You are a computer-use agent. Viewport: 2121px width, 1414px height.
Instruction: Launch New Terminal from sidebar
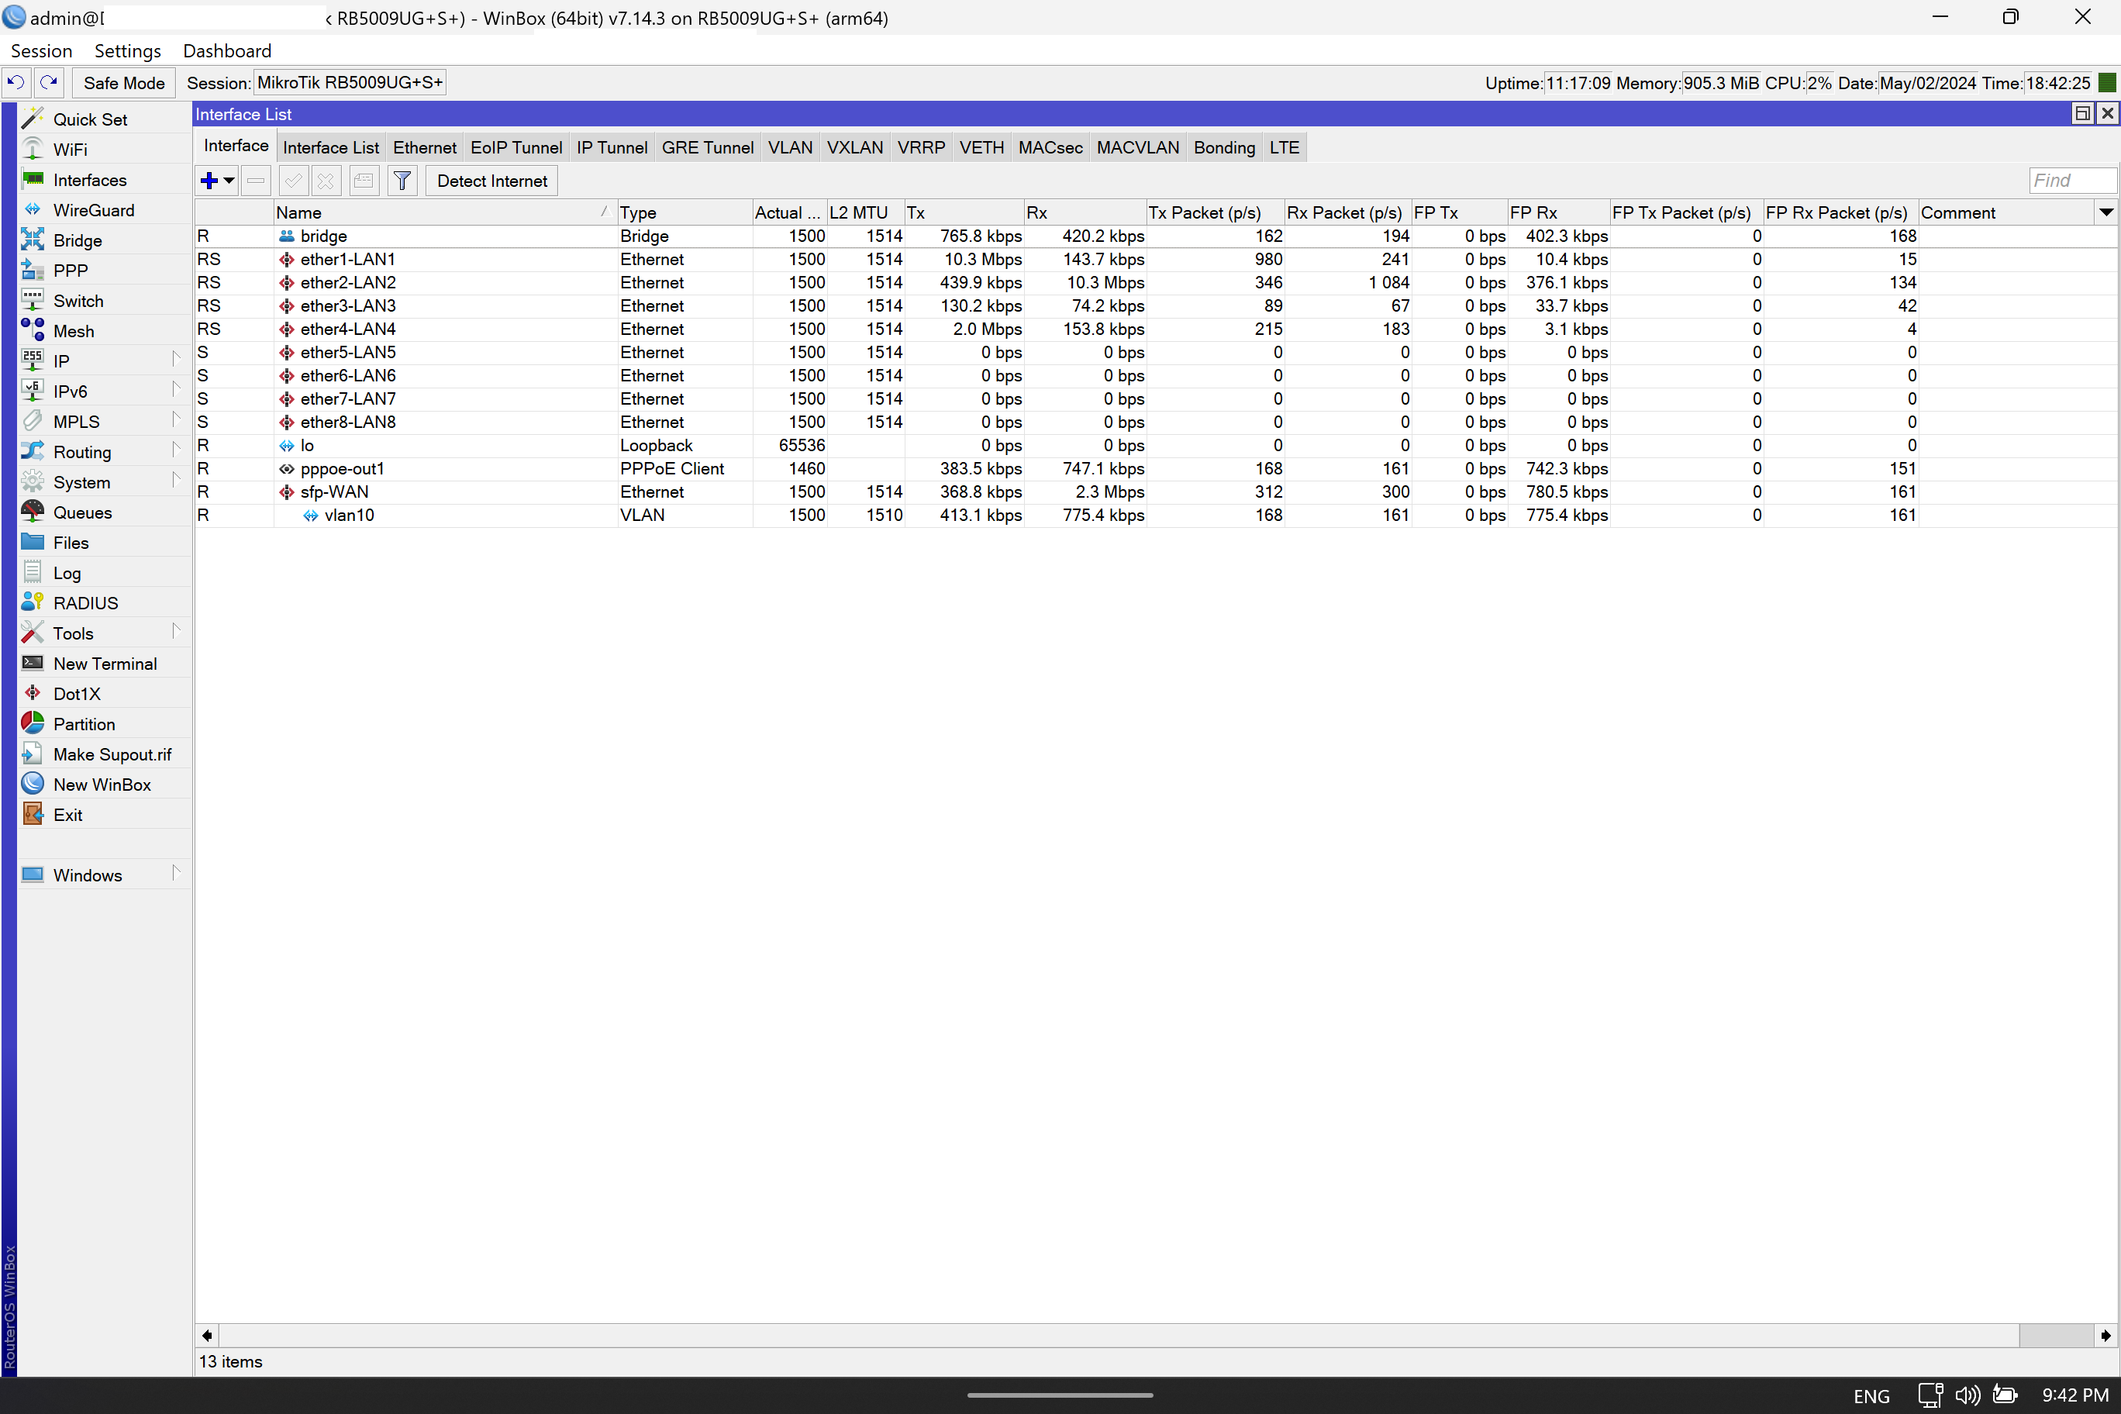click(x=105, y=664)
